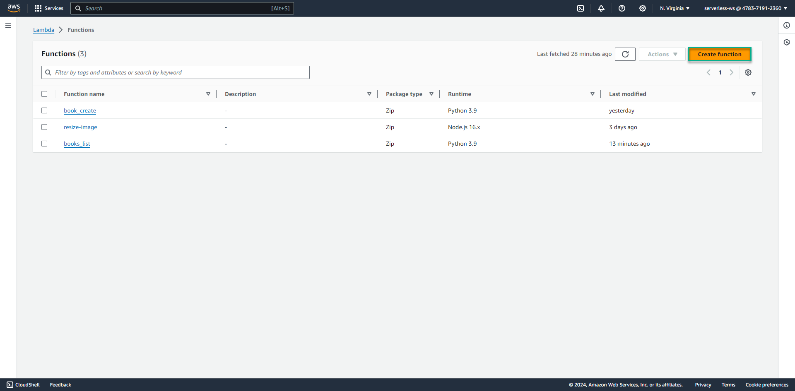The height and width of the screenshot is (391, 795).
Task: Open the Privacy footer link
Action: (x=703, y=385)
